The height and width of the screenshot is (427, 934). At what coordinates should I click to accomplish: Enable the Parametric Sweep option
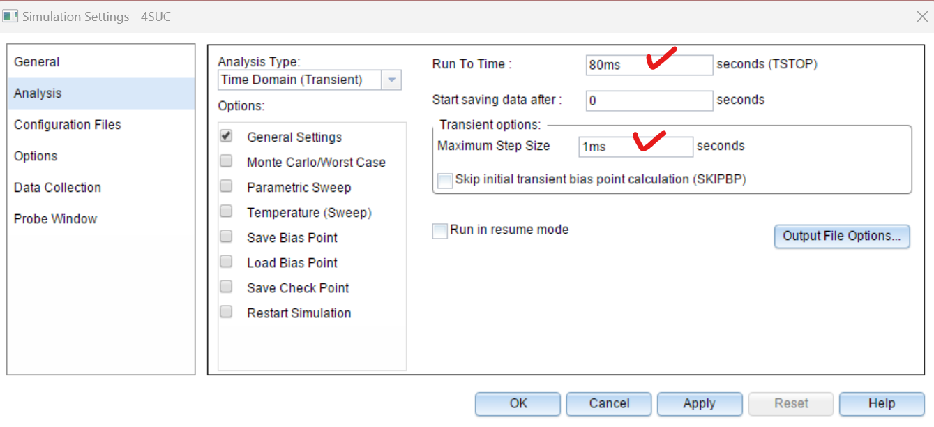click(226, 187)
